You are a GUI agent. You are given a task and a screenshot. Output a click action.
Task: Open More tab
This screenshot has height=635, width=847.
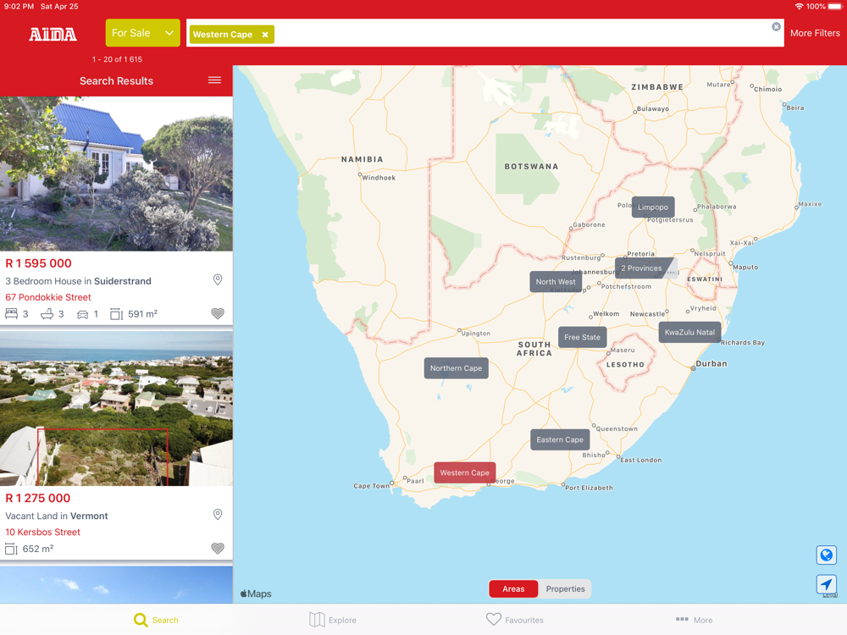click(x=695, y=620)
